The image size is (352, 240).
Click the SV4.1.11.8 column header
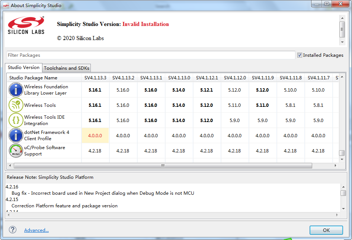291,78
